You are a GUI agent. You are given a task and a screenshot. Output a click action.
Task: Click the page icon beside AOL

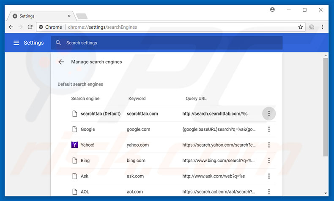(x=74, y=192)
